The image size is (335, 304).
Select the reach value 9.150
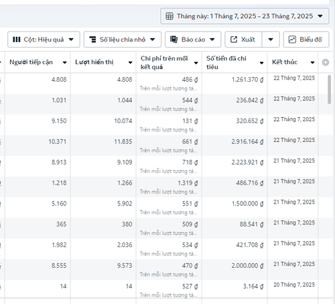click(x=59, y=121)
